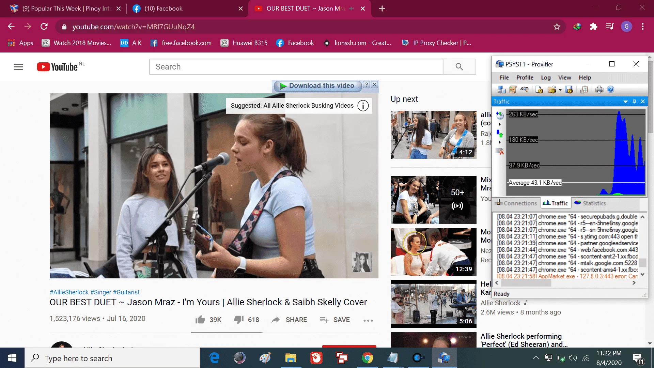Screen dimensions: 654x368
Task: Toggle the Traffic panel pin
Action: pyautogui.click(x=634, y=102)
